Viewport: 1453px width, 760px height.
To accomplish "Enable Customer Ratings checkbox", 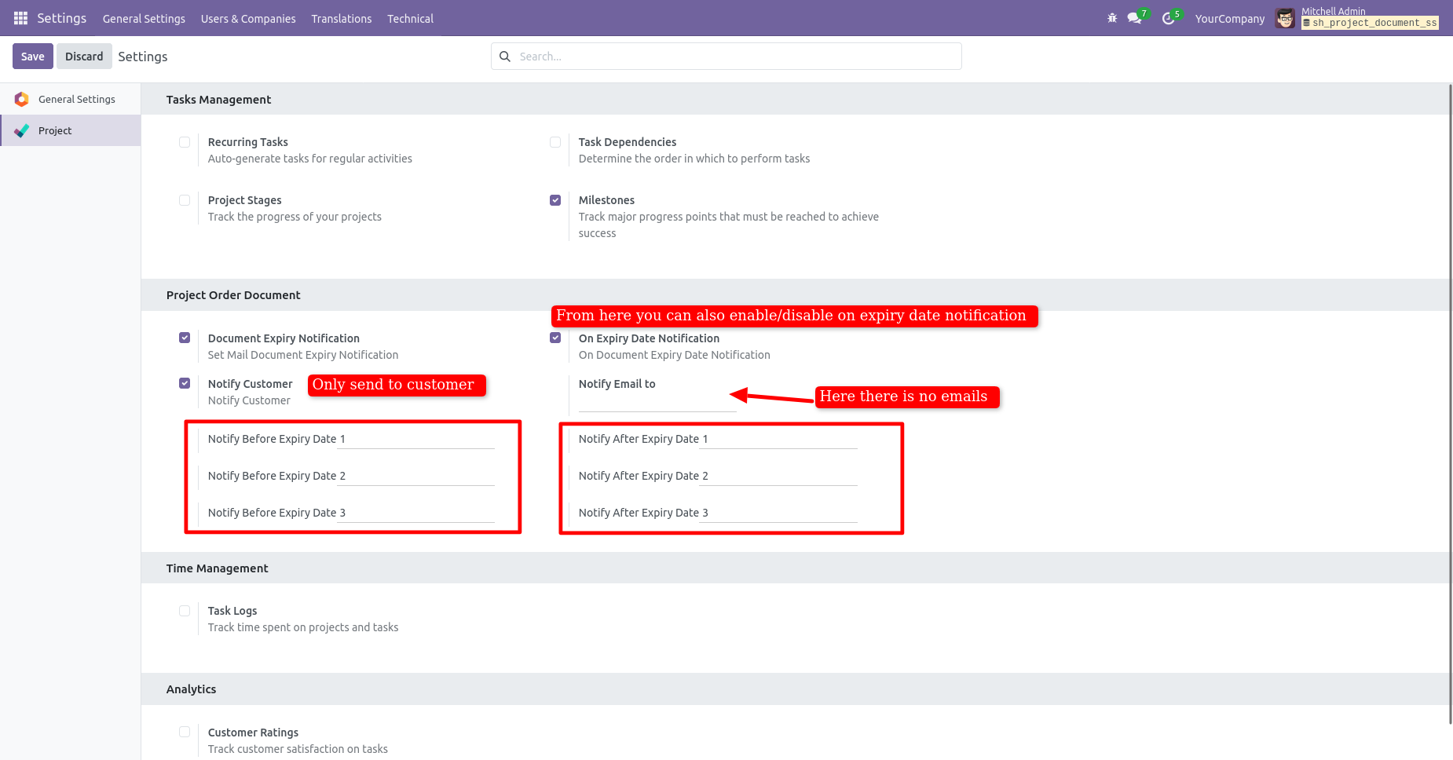I will pos(185,732).
